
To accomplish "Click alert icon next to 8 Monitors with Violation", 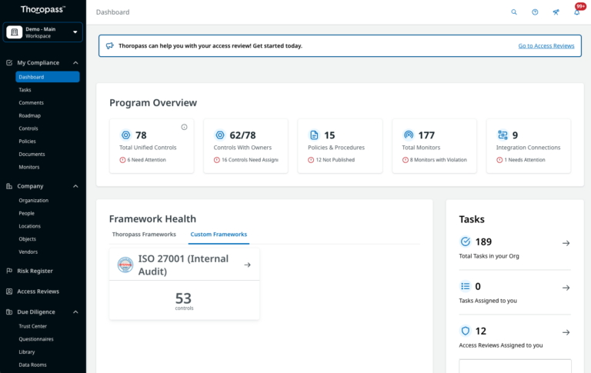I will coord(406,160).
